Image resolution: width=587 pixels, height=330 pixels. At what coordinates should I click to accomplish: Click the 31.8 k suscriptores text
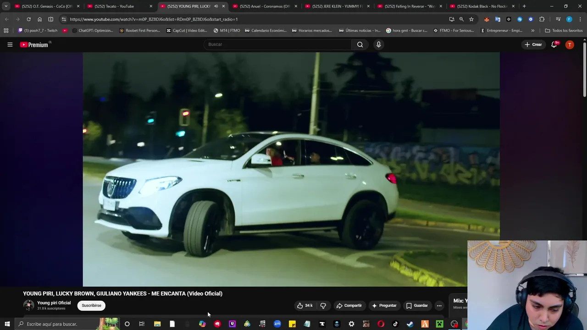pyautogui.click(x=51, y=308)
